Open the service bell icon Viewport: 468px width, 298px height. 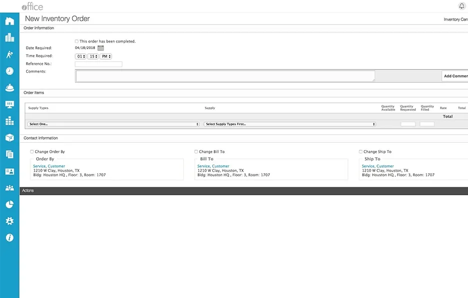point(10,88)
